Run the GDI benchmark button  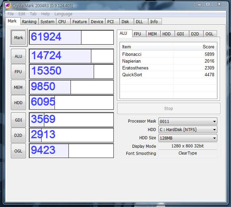(18, 120)
